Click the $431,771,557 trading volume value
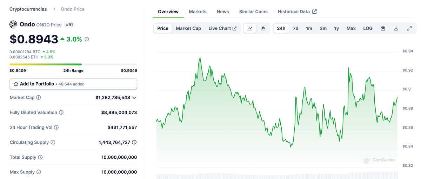The width and height of the screenshot is (421, 179). (x=122, y=128)
